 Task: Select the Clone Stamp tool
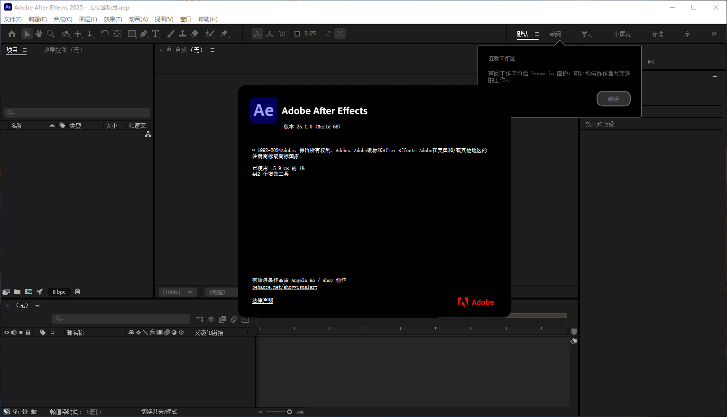pos(183,34)
